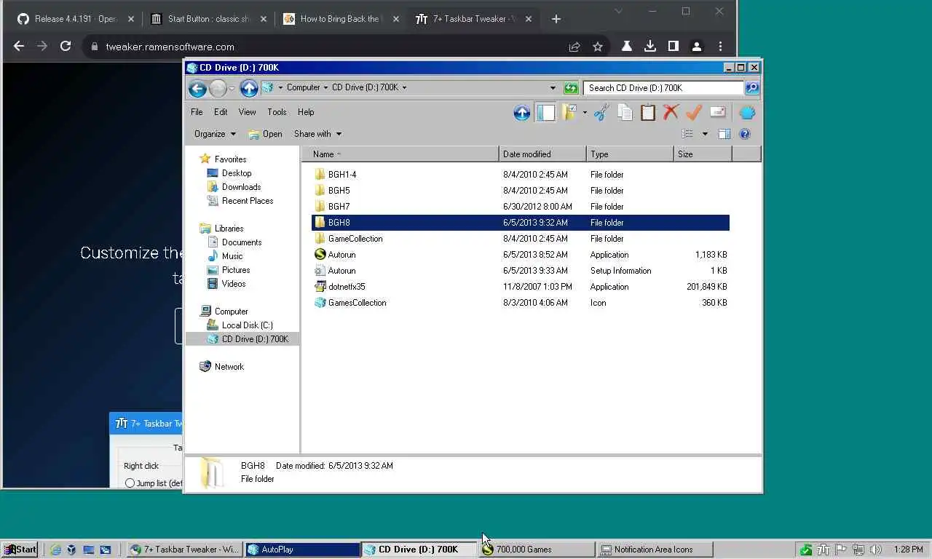Click the red X Delete icon
The image size is (932, 559).
(671, 112)
